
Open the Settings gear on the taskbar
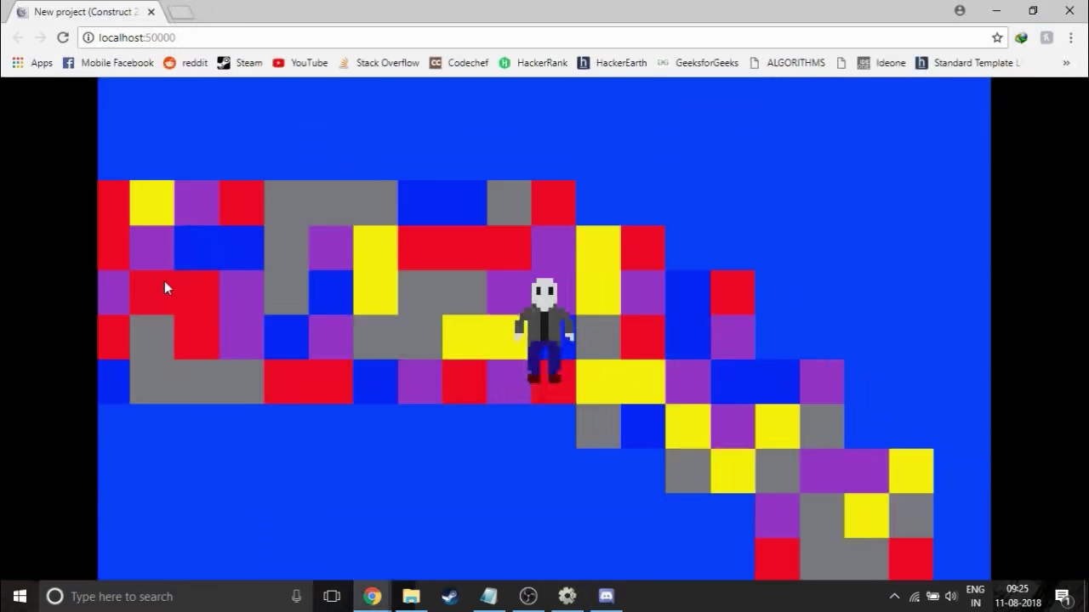(x=567, y=596)
